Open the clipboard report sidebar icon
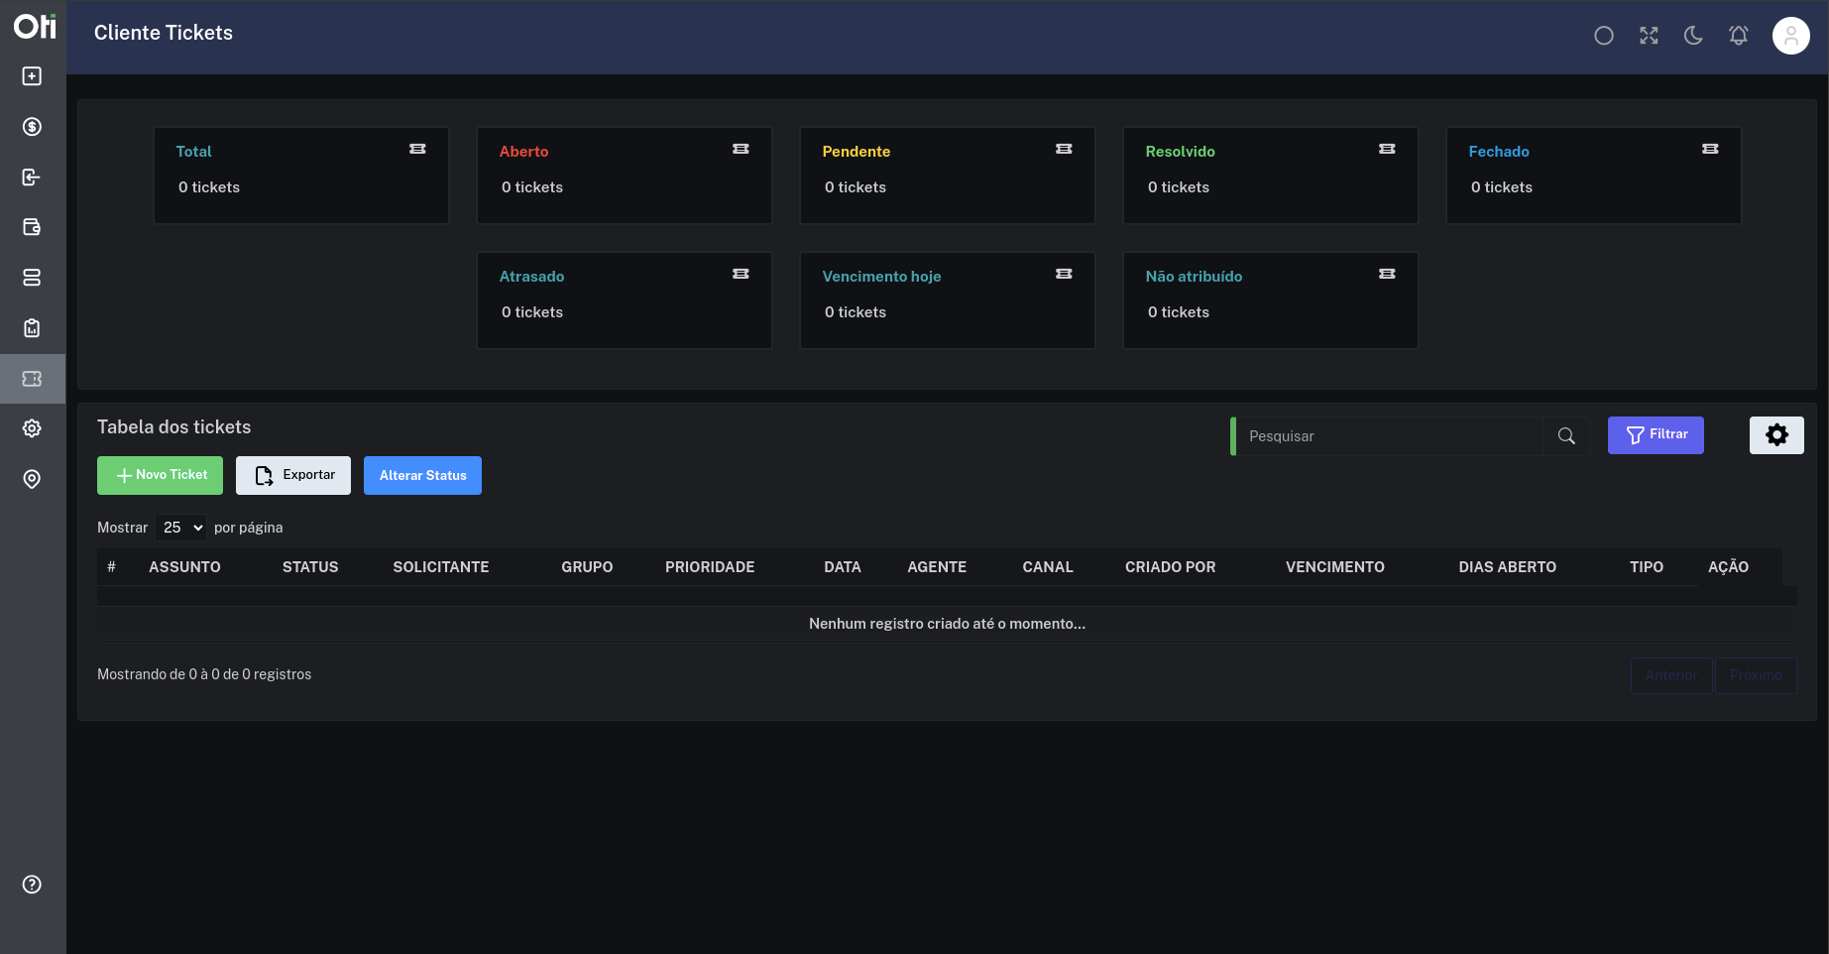The height and width of the screenshot is (954, 1829). click(32, 328)
